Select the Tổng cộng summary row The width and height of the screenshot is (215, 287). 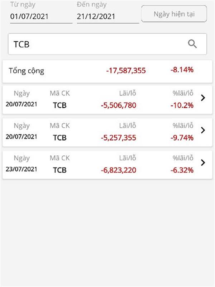[107, 71]
